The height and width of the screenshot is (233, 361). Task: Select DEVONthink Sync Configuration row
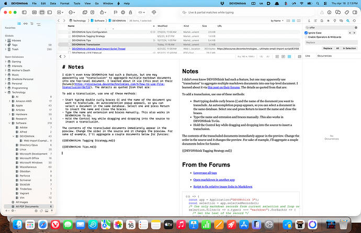(x=179, y=32)
